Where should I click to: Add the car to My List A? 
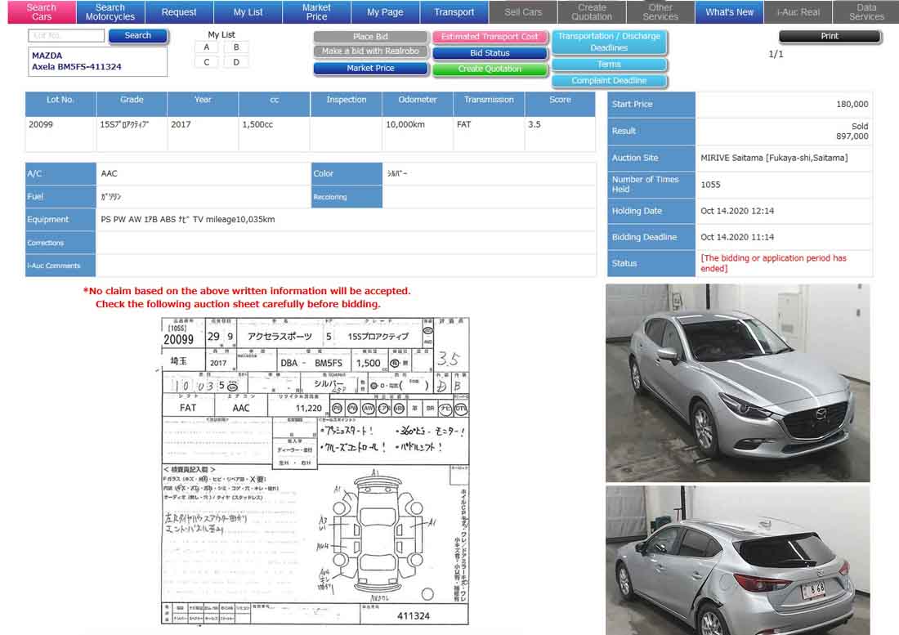point(207,47)
